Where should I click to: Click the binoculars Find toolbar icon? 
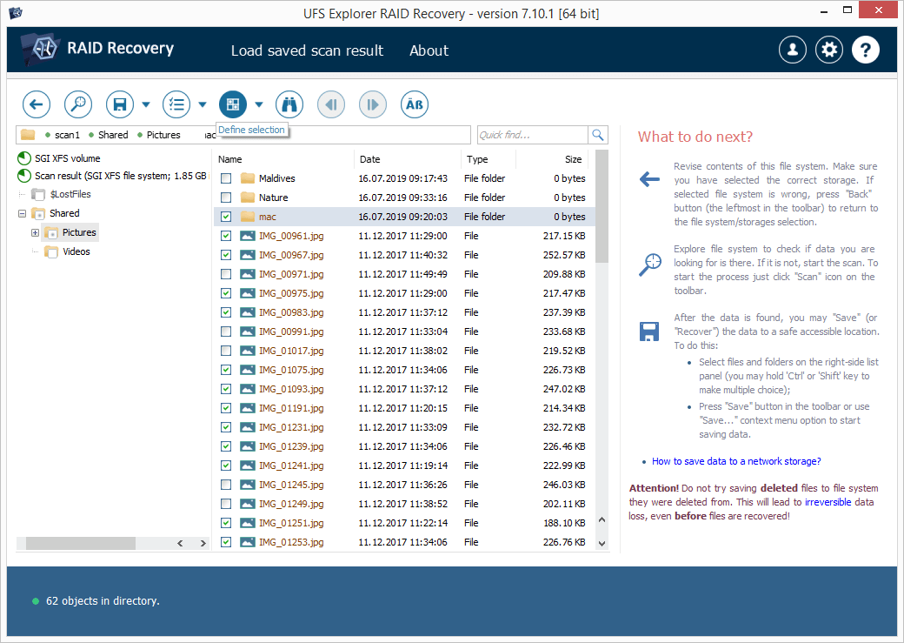pos(289,104)
